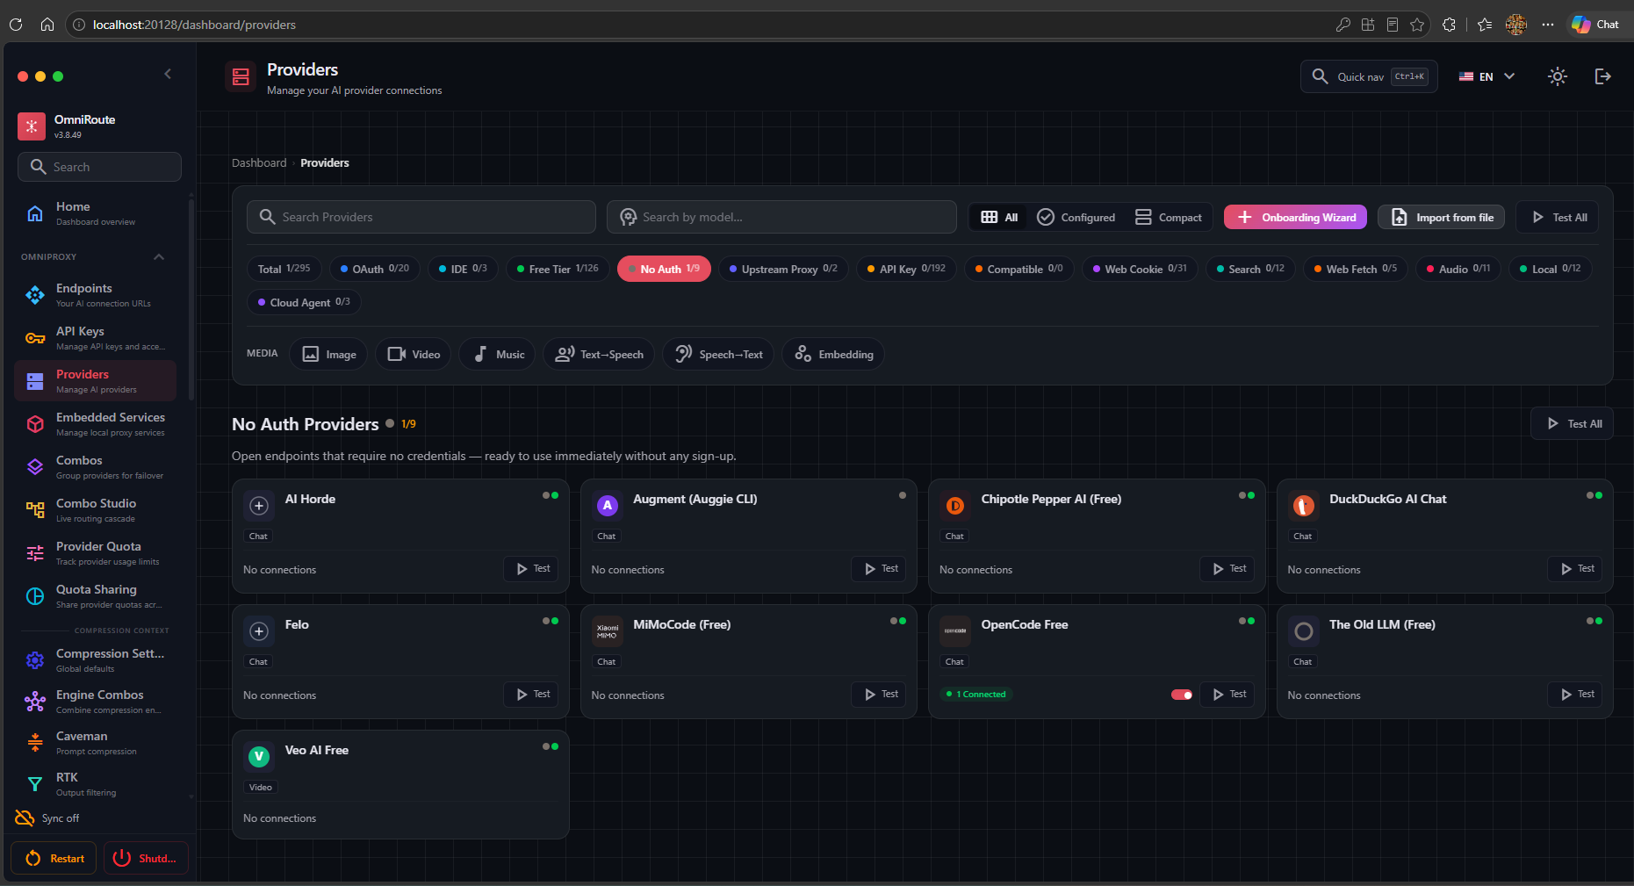Image resolution: width=1634 pixels, height=886 pixels.
Task: Test the OpenCode Free provider
Action: (x=1227, y=695)
